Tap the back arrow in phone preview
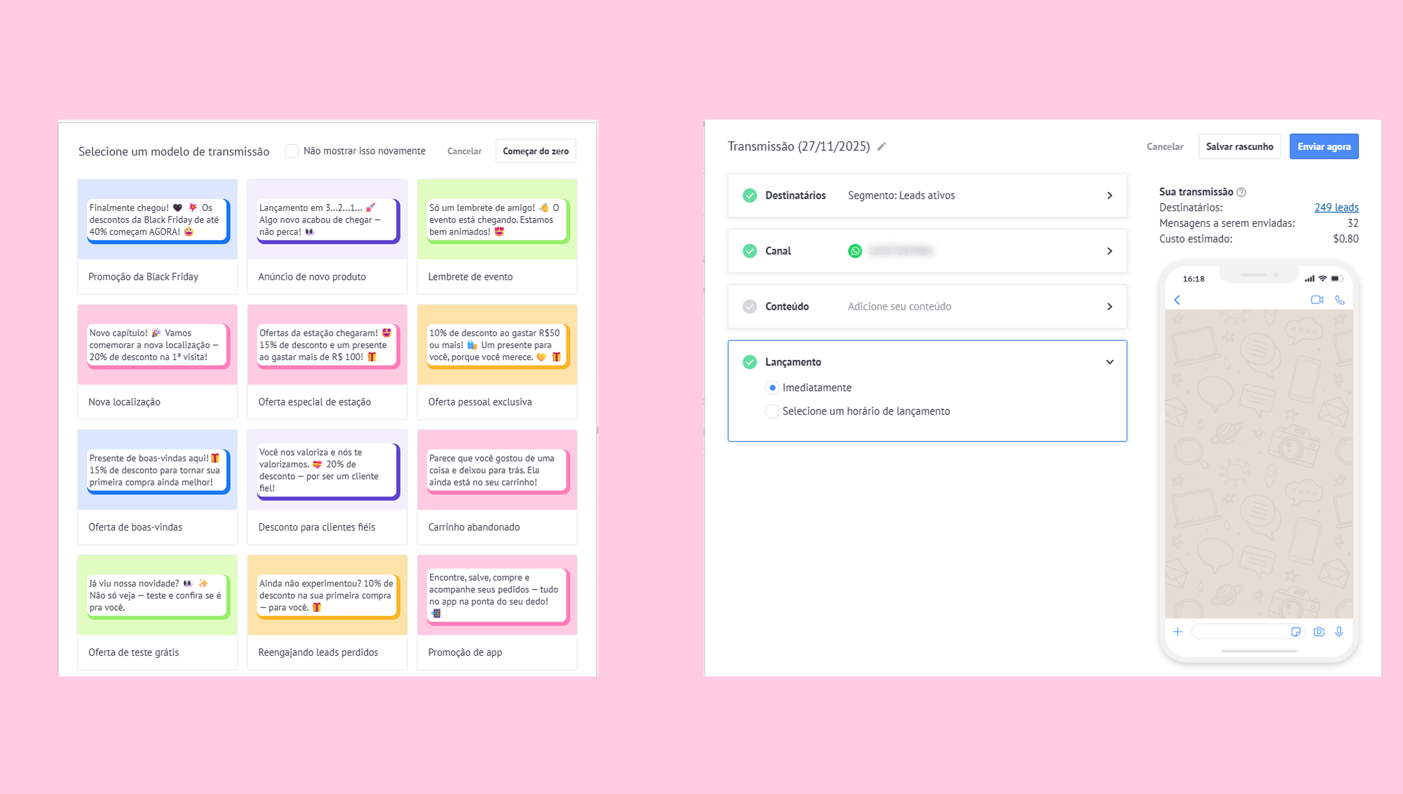Screen dimensions: 1403x794 (1177, 300)
